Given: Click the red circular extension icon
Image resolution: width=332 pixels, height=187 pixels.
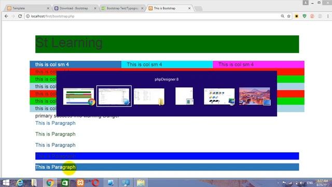Looking at the screenshot, I should point(312,16).
